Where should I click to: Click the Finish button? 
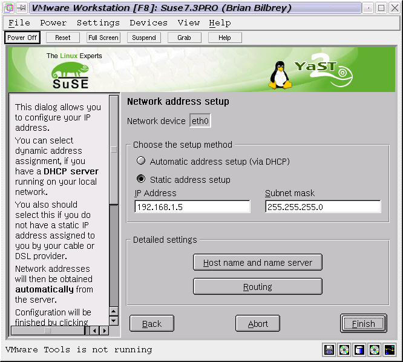(363, 324)
